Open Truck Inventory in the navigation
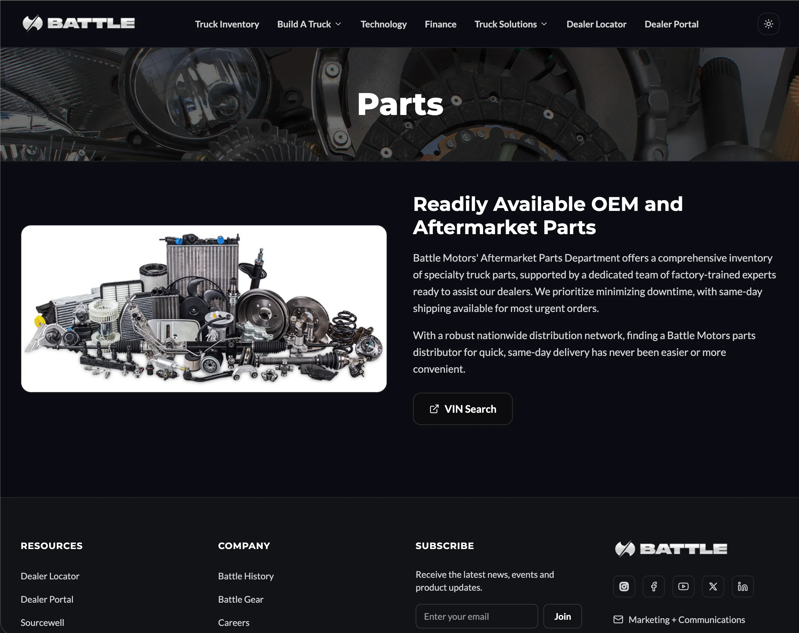Screen dimensions: 799x633 227,24
